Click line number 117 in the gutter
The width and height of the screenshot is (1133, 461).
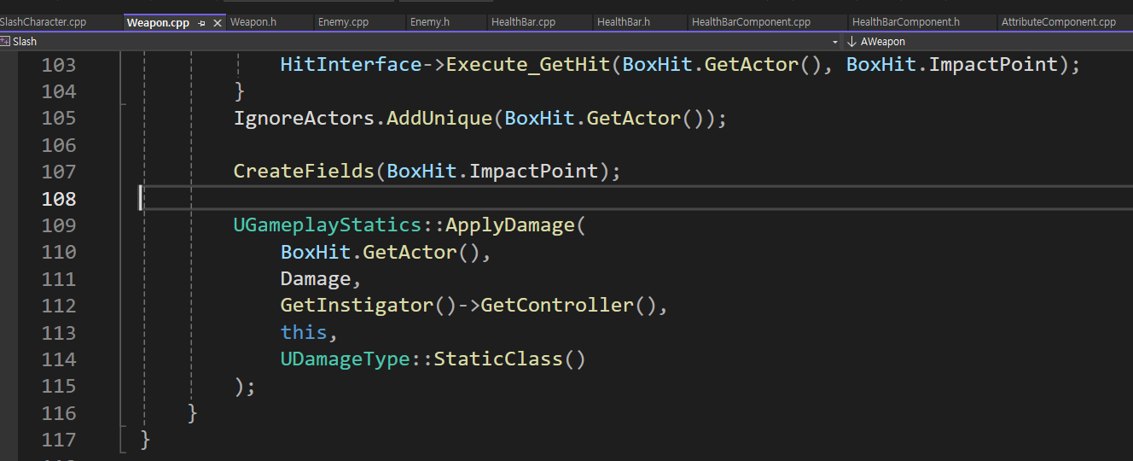pos(59,441)
